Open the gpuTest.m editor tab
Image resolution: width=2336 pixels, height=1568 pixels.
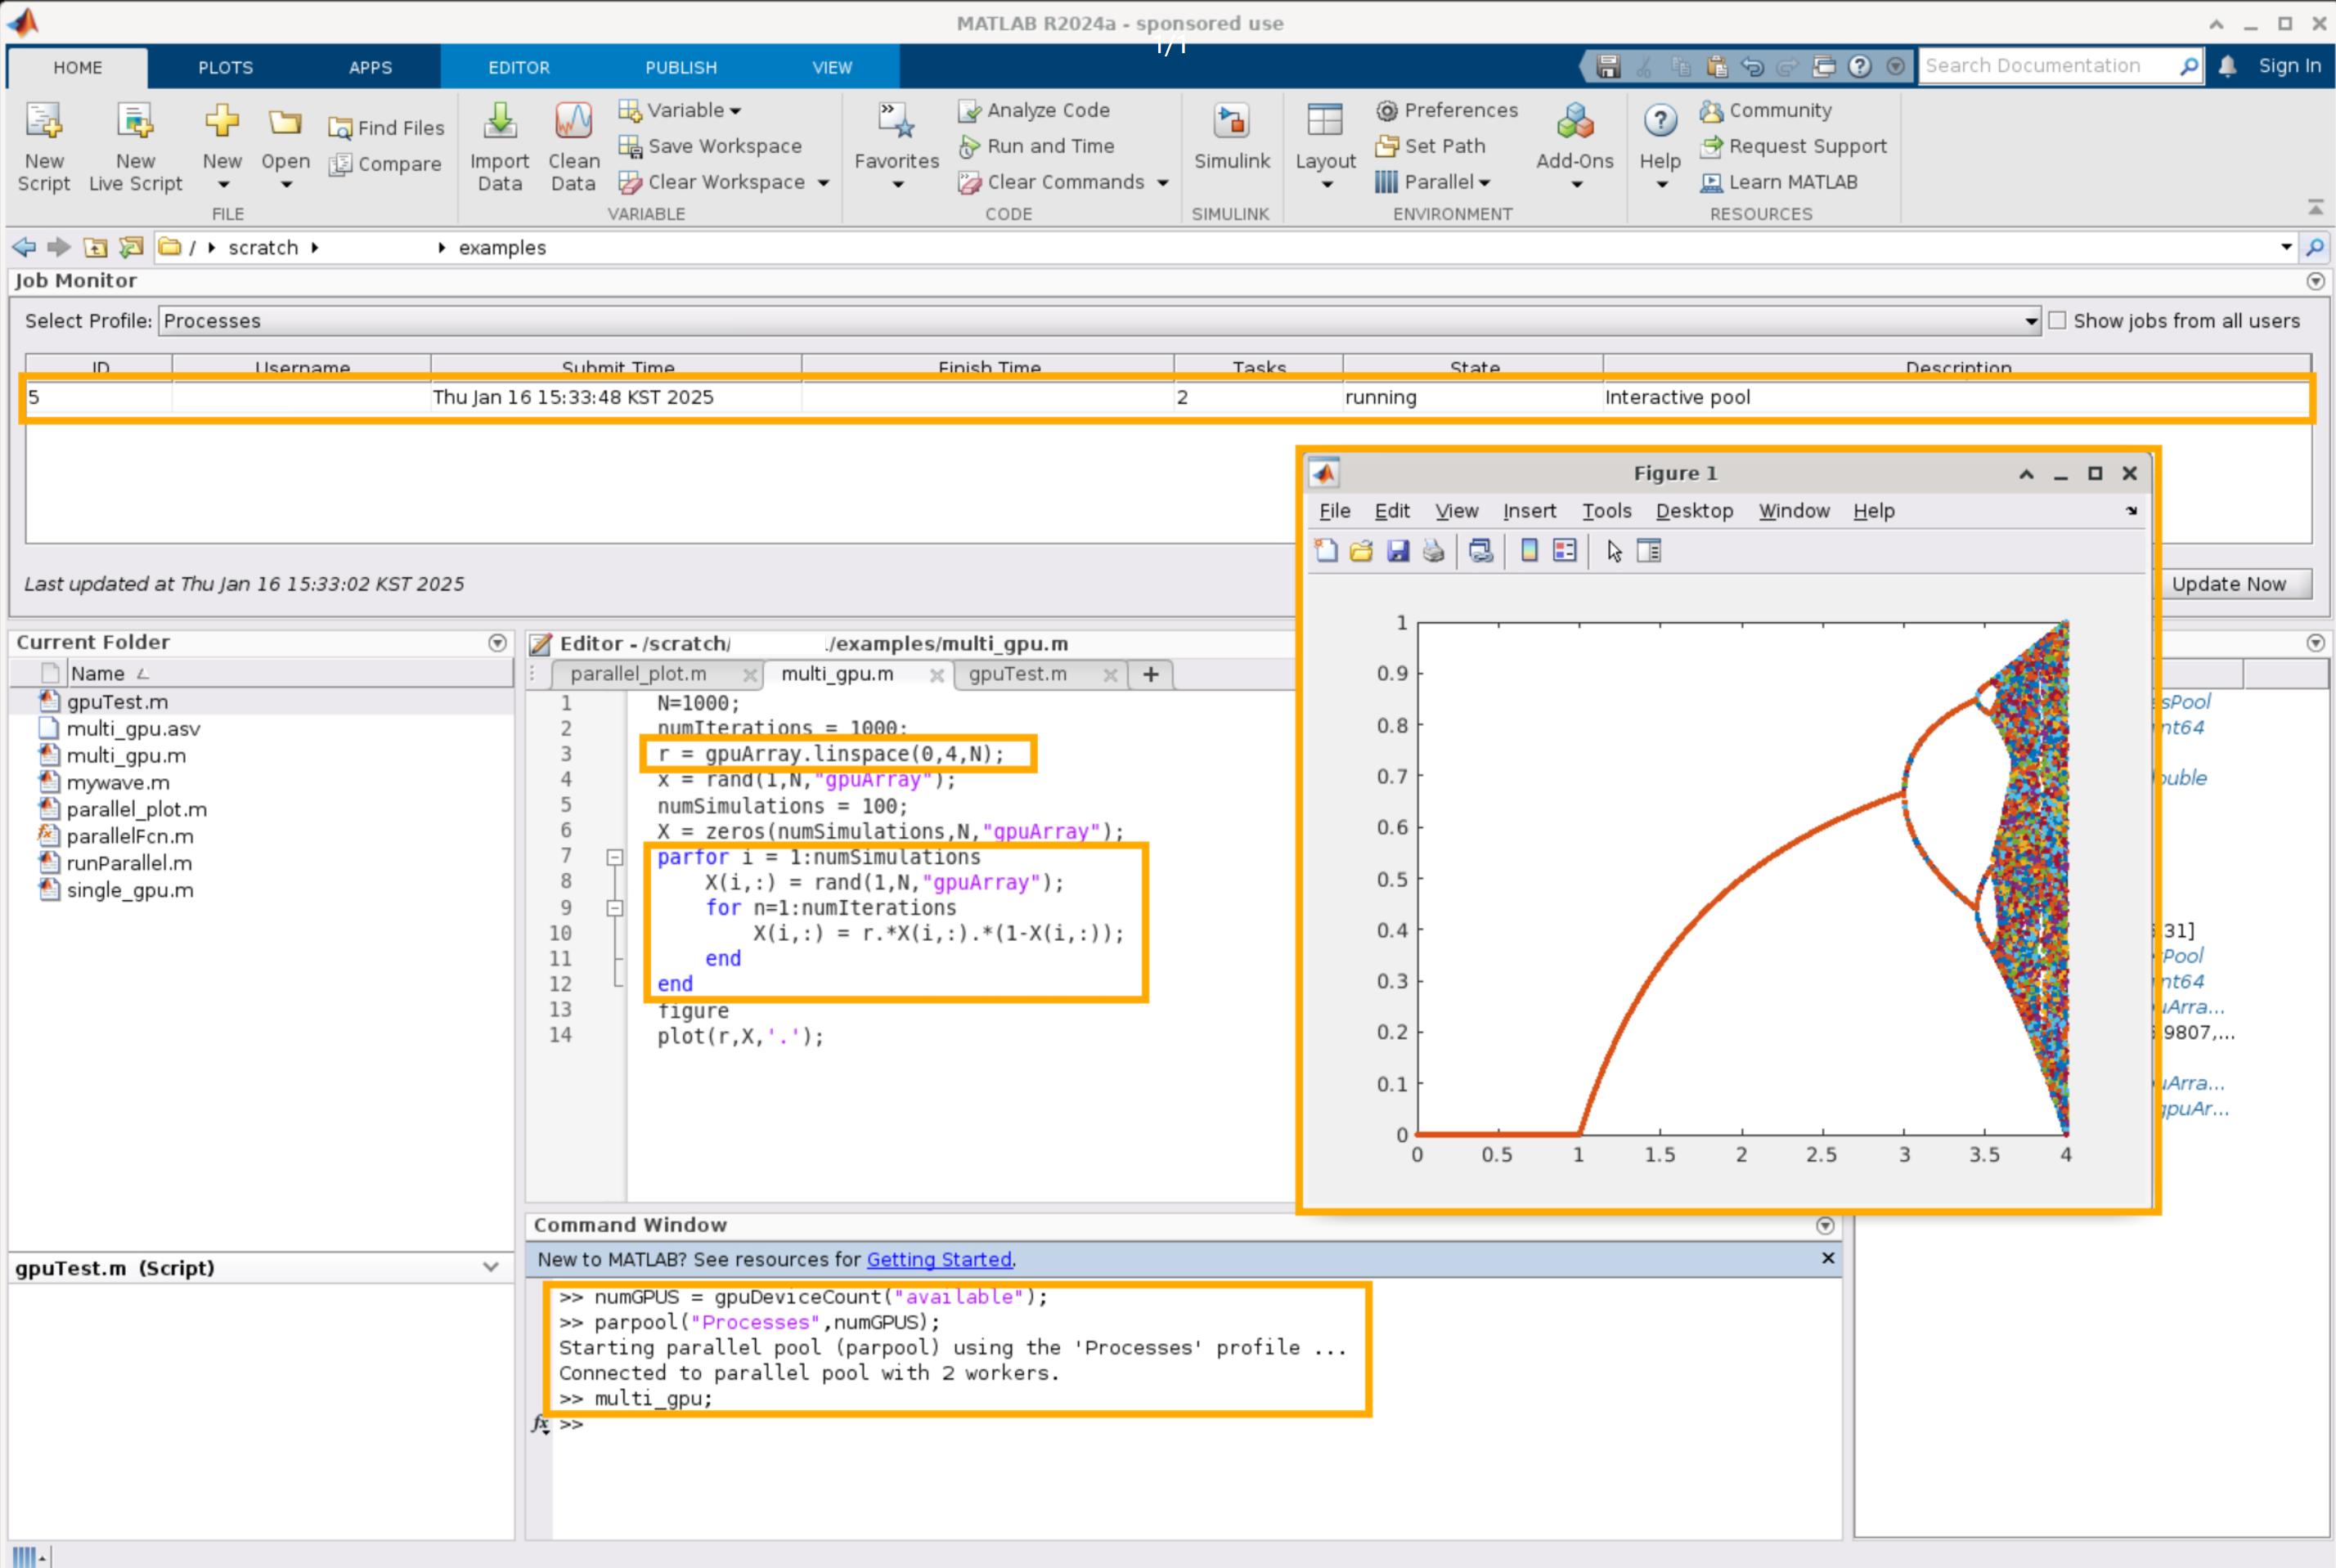coord(1018,674)
